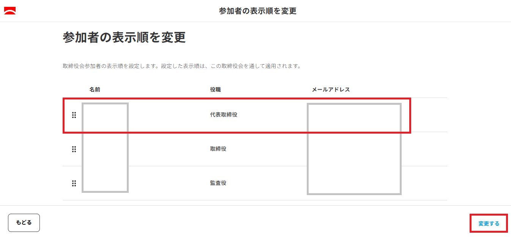The image size is (511, 238).
Task: Select the 監査役 role text
Action: coord(218,183)
